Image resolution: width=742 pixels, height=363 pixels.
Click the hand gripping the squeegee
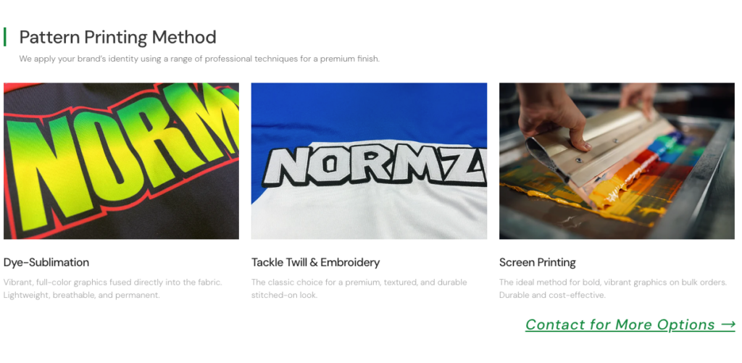pyautogui.click(x=554, y=116)
